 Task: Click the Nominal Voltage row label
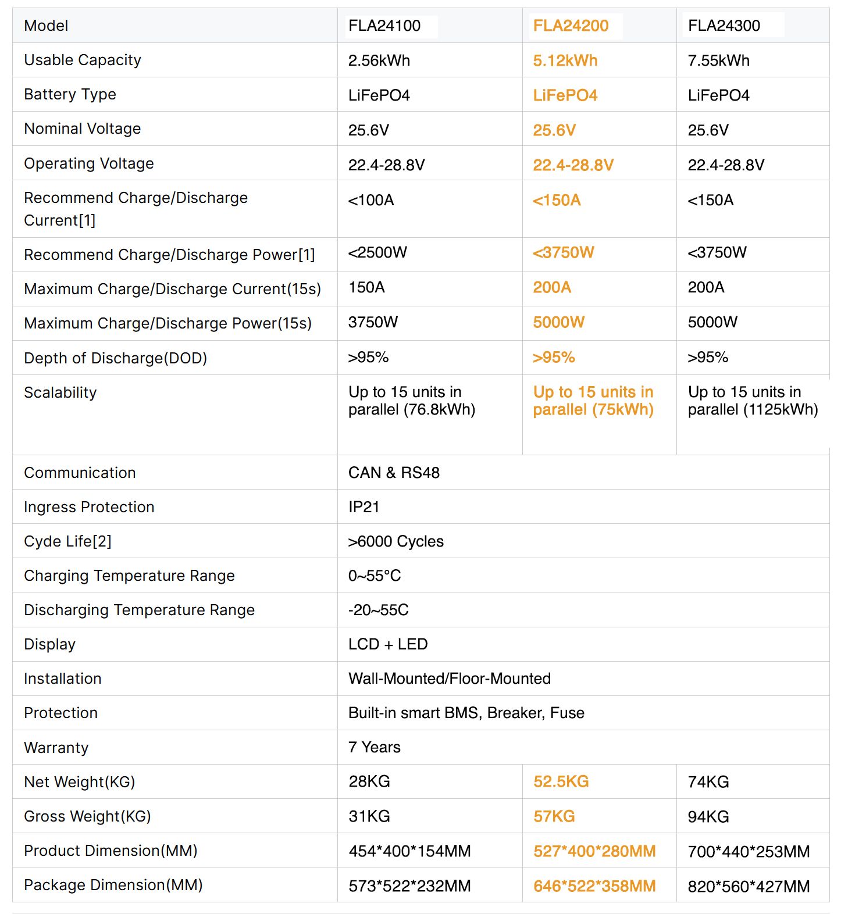point(82,128)
